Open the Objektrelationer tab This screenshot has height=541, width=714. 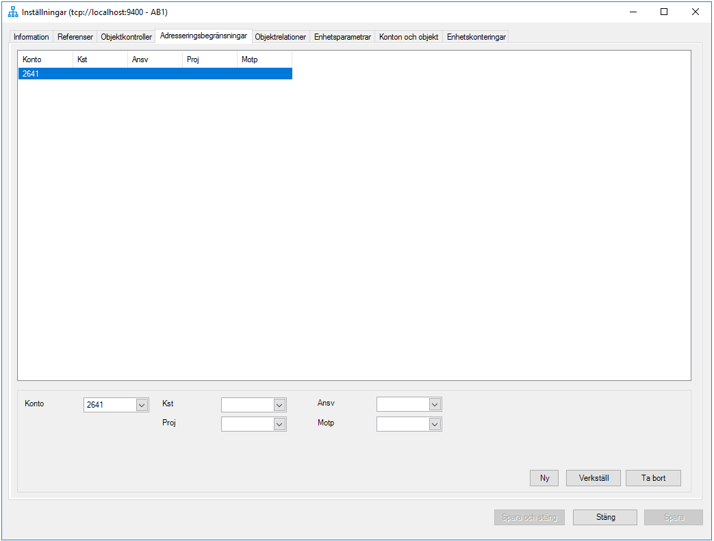[x=281, y=37]
